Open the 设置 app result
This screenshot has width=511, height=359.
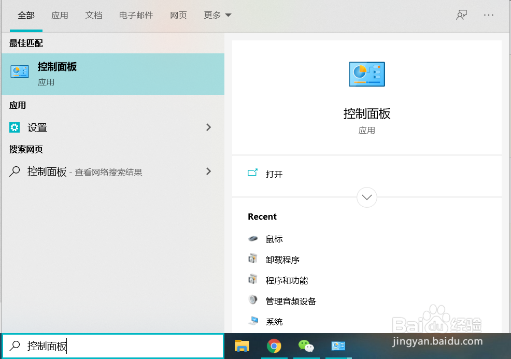(113, 127)
